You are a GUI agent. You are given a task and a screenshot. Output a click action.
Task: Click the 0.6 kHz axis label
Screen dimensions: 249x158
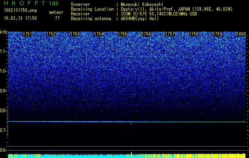pyautogui.click(x=3, y=150)
